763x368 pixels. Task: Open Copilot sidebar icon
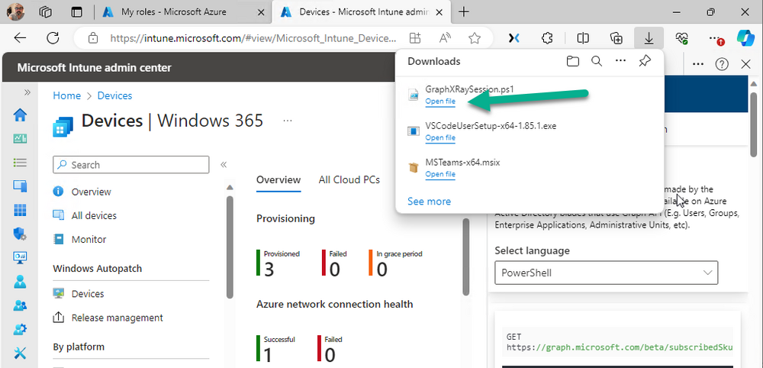(745, 38)
